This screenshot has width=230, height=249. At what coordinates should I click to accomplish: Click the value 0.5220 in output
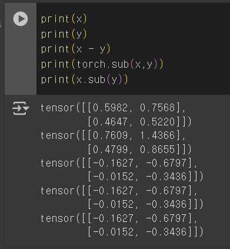coord(157,122)
